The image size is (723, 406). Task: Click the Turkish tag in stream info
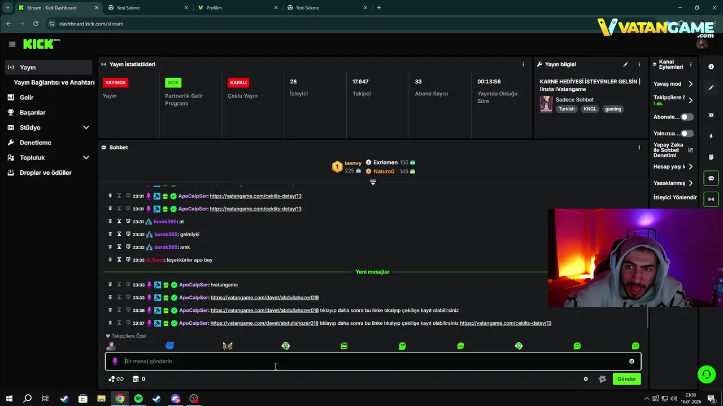[567, 109]
